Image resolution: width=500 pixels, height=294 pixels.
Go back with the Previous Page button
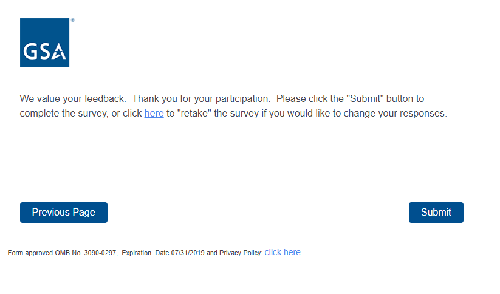(64, 213)
